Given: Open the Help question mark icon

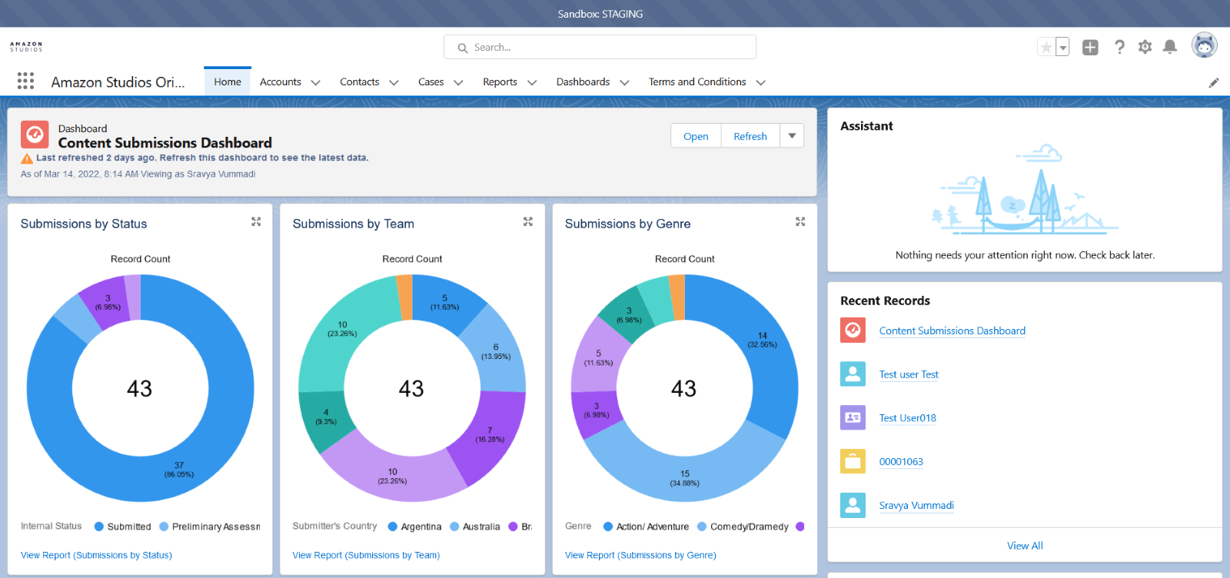Looking at the screenshot, I should 1119,47.
